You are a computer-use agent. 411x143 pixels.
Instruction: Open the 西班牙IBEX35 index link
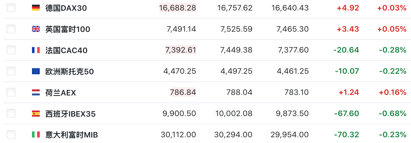[70, 114]
